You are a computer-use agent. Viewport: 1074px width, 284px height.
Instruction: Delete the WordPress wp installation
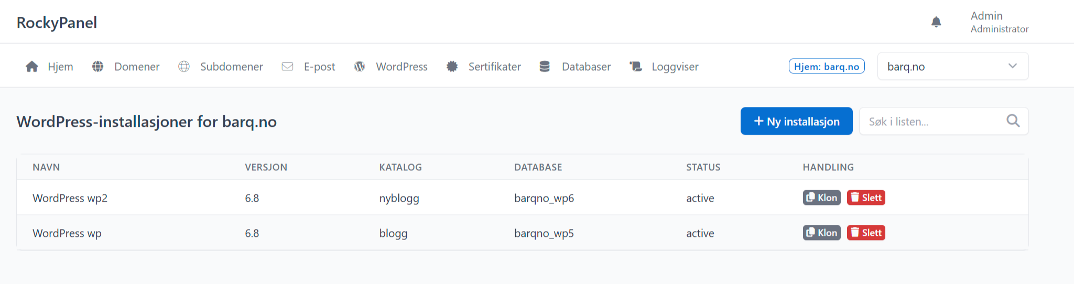866,233
